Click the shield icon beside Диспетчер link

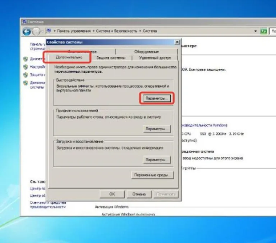pyautogui.click(x=26, y=59)
